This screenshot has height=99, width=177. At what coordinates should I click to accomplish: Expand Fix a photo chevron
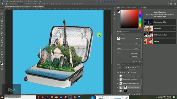pyautogui.click(x=174, y=29)
